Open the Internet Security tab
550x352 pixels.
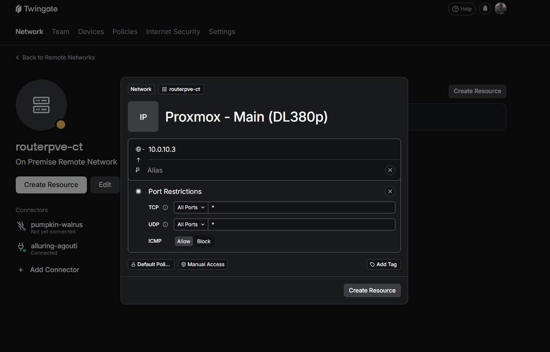coord(173,31)
